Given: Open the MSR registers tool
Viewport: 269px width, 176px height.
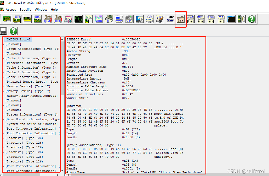Looking at the screenshot, I should pyautogui.click(x=109, y=19).
